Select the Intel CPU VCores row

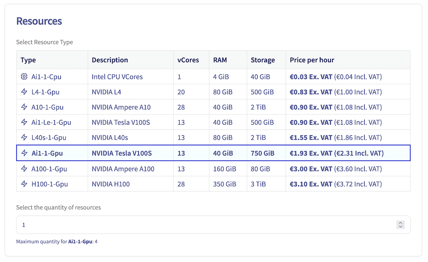tap(117, 77)
